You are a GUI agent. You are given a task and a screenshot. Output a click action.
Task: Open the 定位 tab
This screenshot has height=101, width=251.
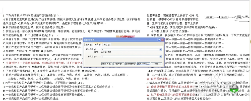click(106, 44)
